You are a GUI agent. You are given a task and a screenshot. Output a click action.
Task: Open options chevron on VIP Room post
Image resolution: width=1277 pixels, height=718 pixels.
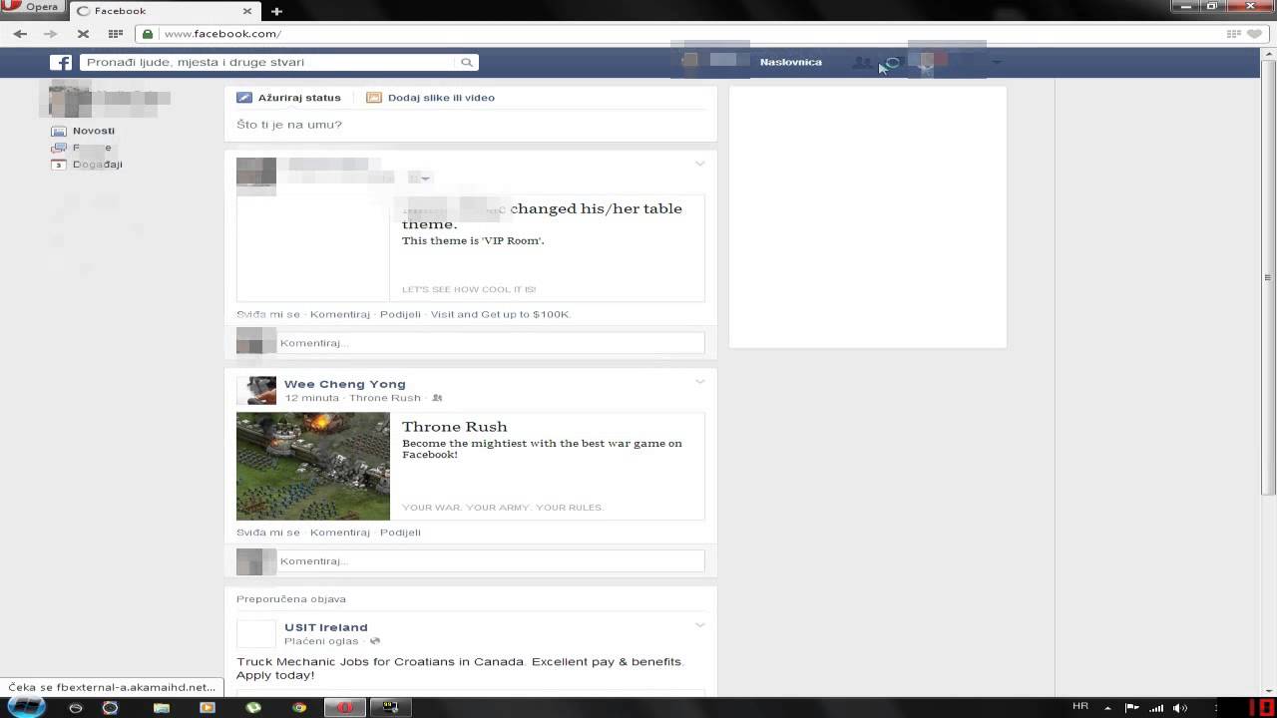click(x=699, y=164)
